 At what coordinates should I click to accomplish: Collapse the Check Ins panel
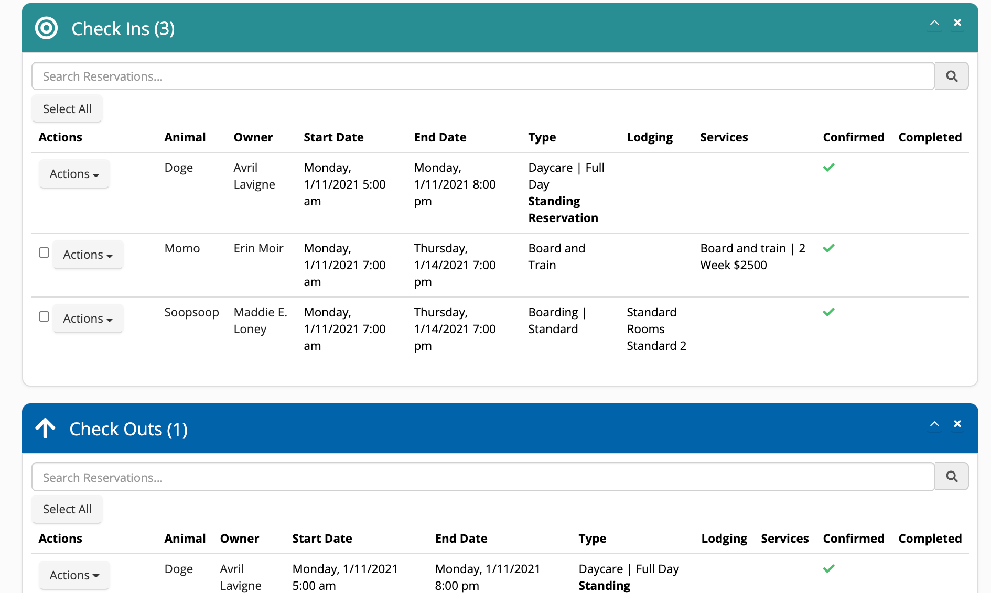934,23
